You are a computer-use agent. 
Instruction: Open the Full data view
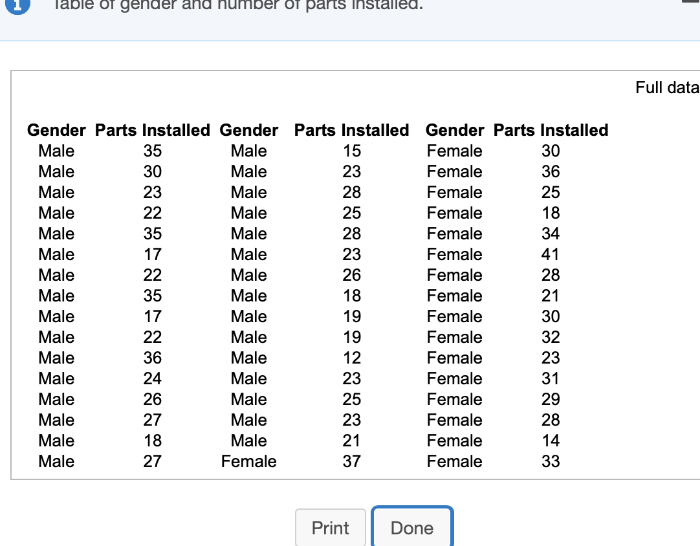point(667,87)
